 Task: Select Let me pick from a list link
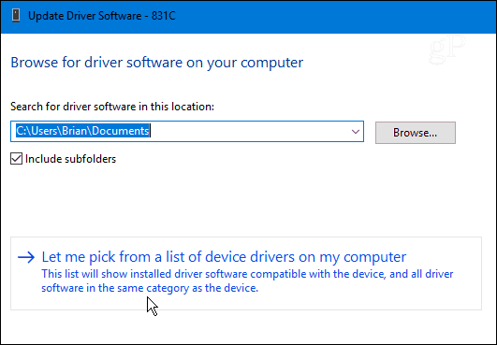click(224, 257)
